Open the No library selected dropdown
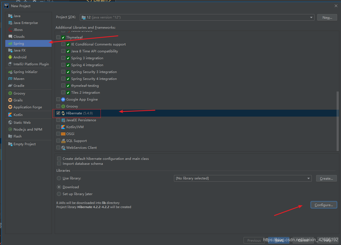This screenshot has width=341, height=245. [243, 178]
